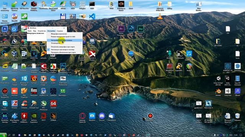Launch Maxthon browser shortcut
The height and width of the screenshot is (137, 245).
[92, 116]
